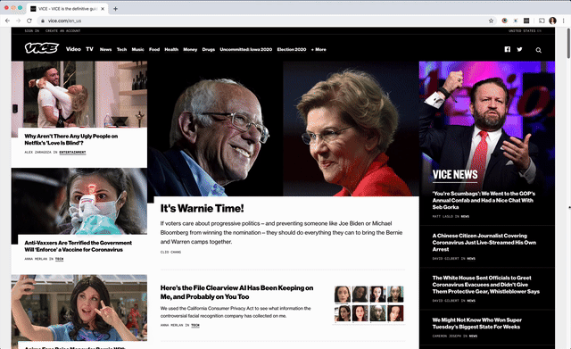Click Tech tag under Clearview AI story
Screen dimensions: 571x349
coord(195,325)
